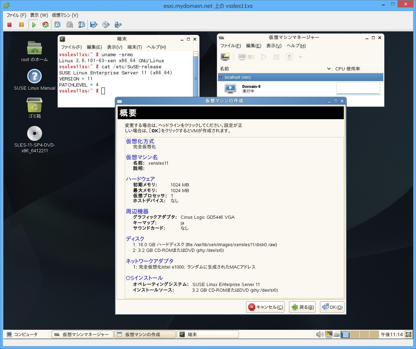Open terminal 編集(E) menu
416x349 pixels.
[94, 47]
